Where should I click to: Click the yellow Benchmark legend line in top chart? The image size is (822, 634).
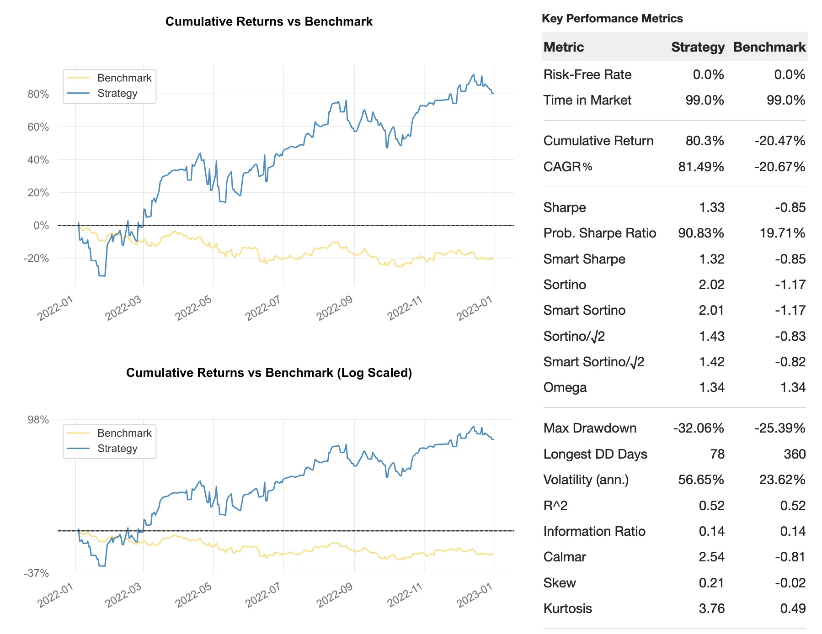(78, 78)
